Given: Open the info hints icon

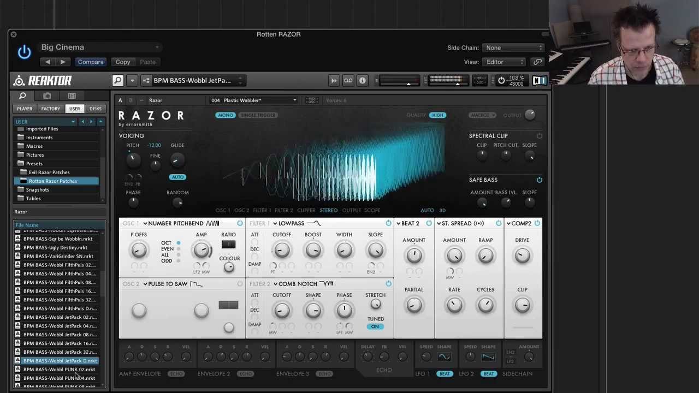Looking at the screenshot, I should (x=362, y=81).
